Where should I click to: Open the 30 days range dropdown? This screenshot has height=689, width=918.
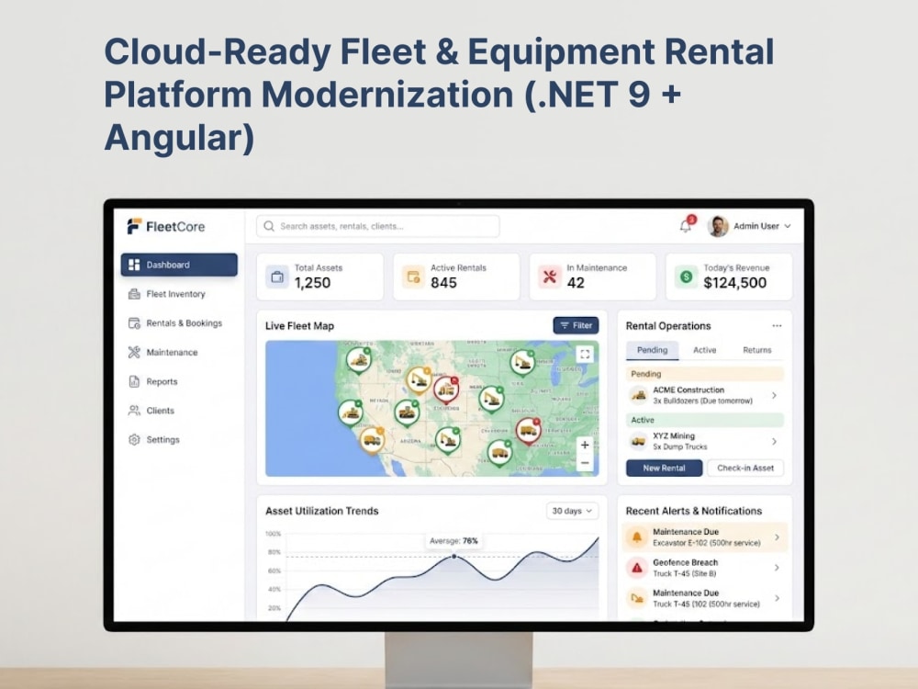572,511
